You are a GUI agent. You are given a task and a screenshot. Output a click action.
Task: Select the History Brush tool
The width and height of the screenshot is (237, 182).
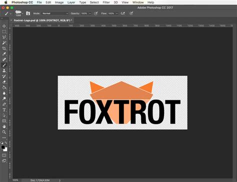click(x=4, y=76)
